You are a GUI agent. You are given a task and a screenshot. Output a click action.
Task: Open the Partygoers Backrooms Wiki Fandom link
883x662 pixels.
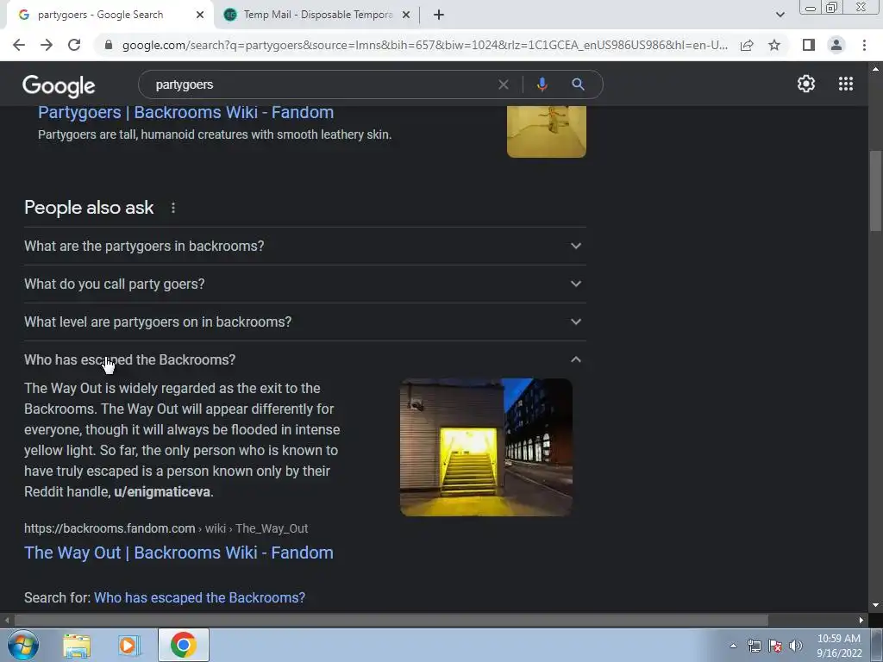(x=186, y=112)
